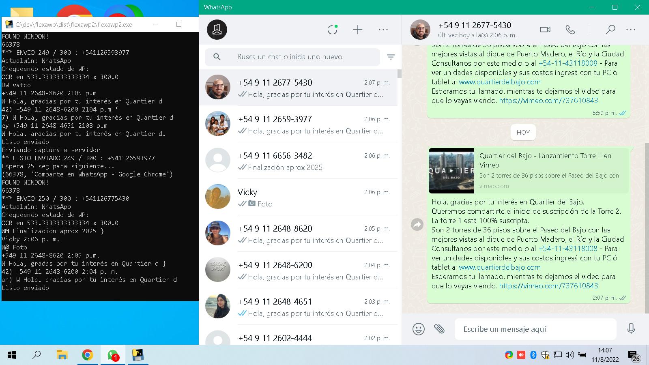649x365 pixels.
Task: Open conversation options menu in chat header
Action: coord(631,30)
